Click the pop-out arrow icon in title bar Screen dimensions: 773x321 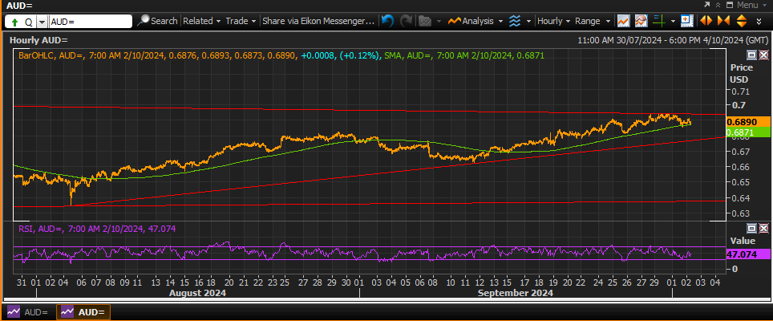pyautogui.click(x=707, y=5)
